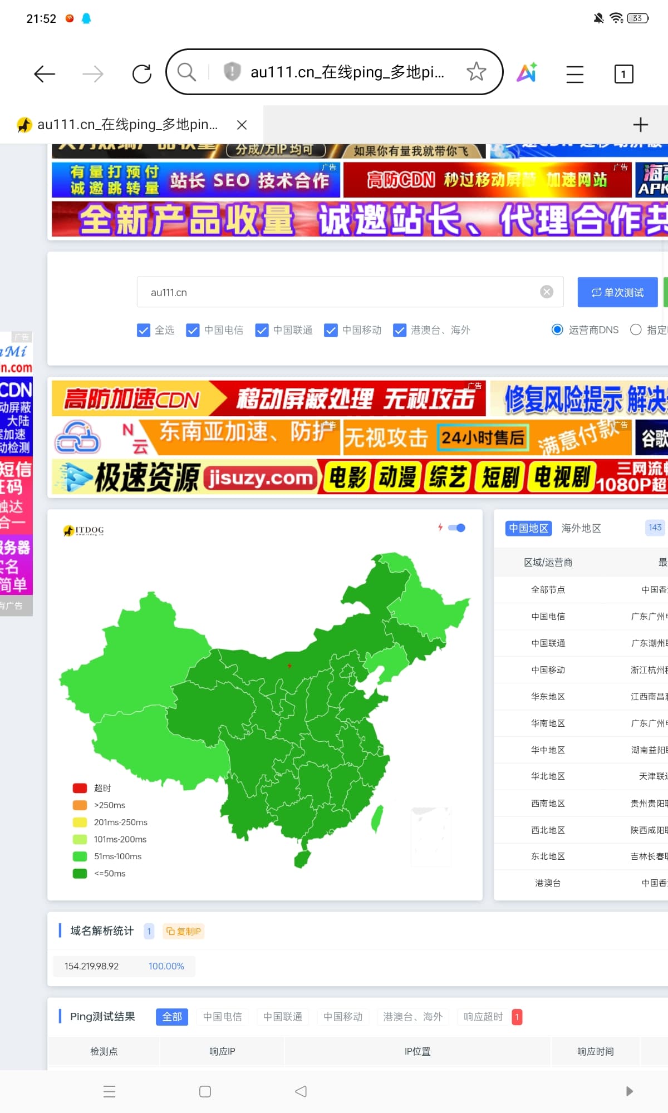Tap the Wi-Fi status icon
Viewport: 668px width, 1113px height.
[616, 18]
